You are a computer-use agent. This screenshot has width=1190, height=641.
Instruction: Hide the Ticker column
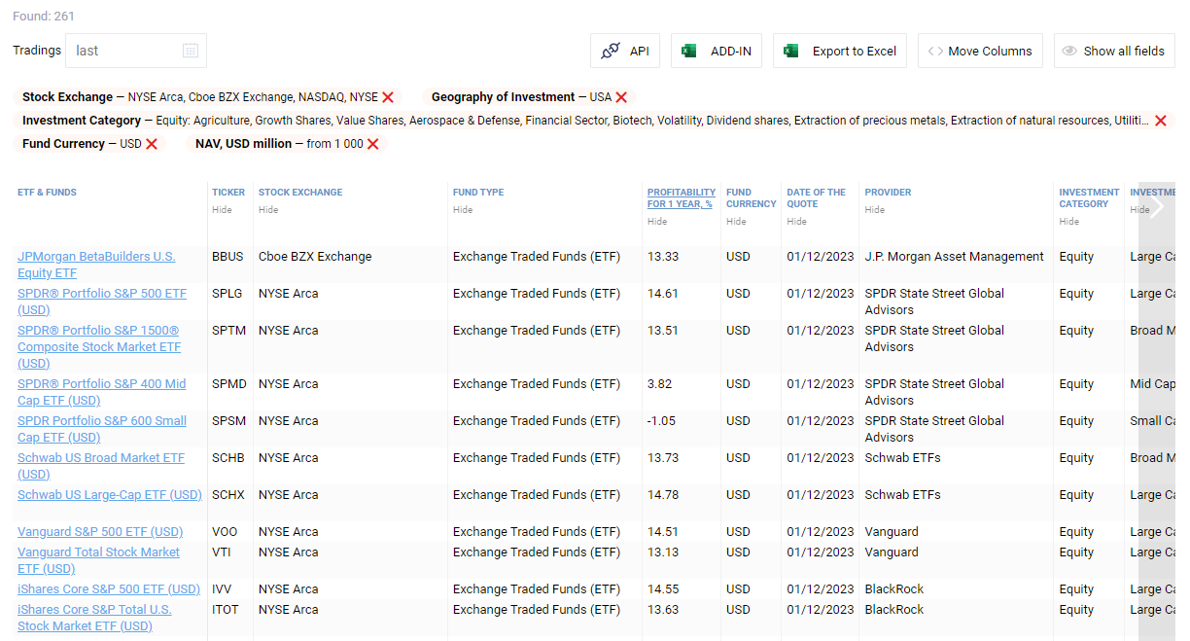point(222,210)
